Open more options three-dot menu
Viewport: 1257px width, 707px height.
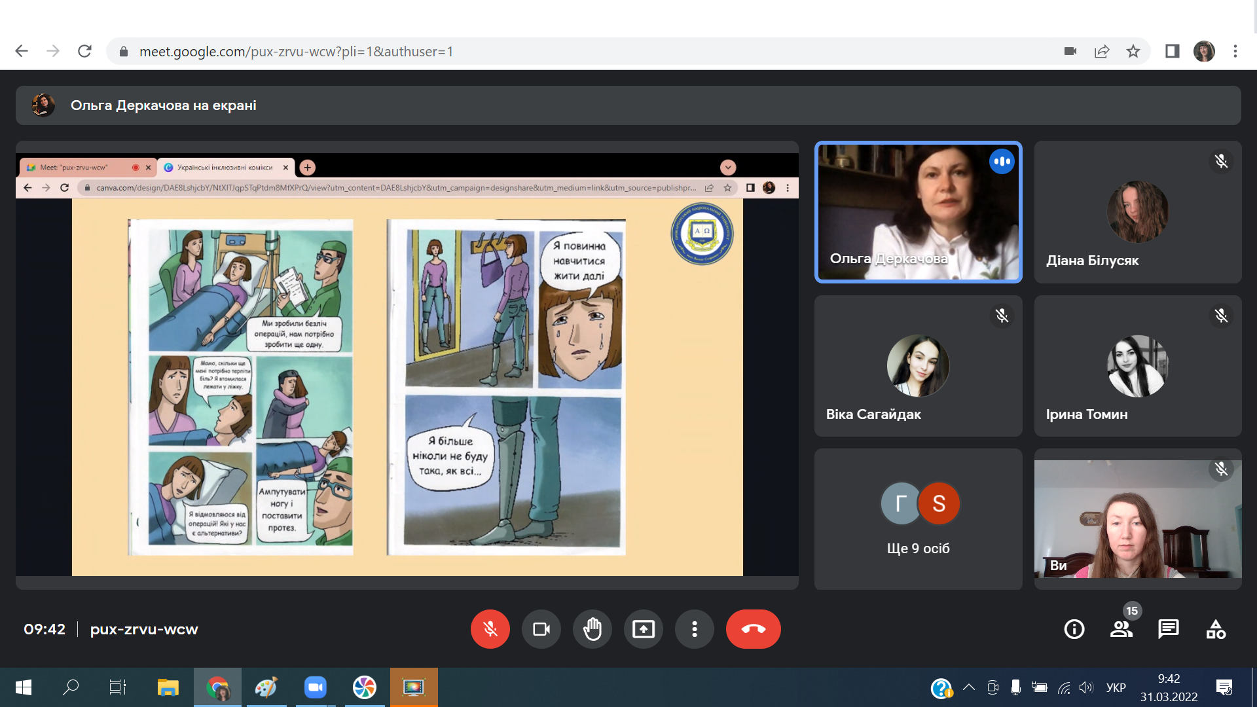point(694,629)
